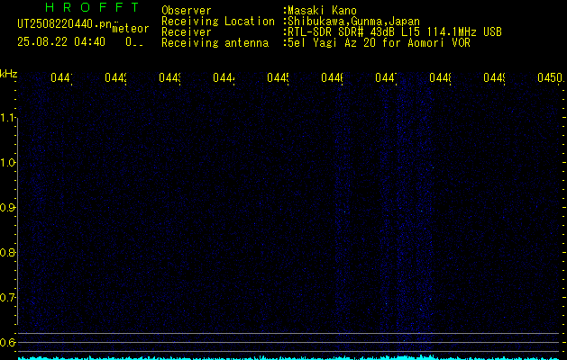Click the Receiving Location label
567x360 pixels.
coord(218,22)
